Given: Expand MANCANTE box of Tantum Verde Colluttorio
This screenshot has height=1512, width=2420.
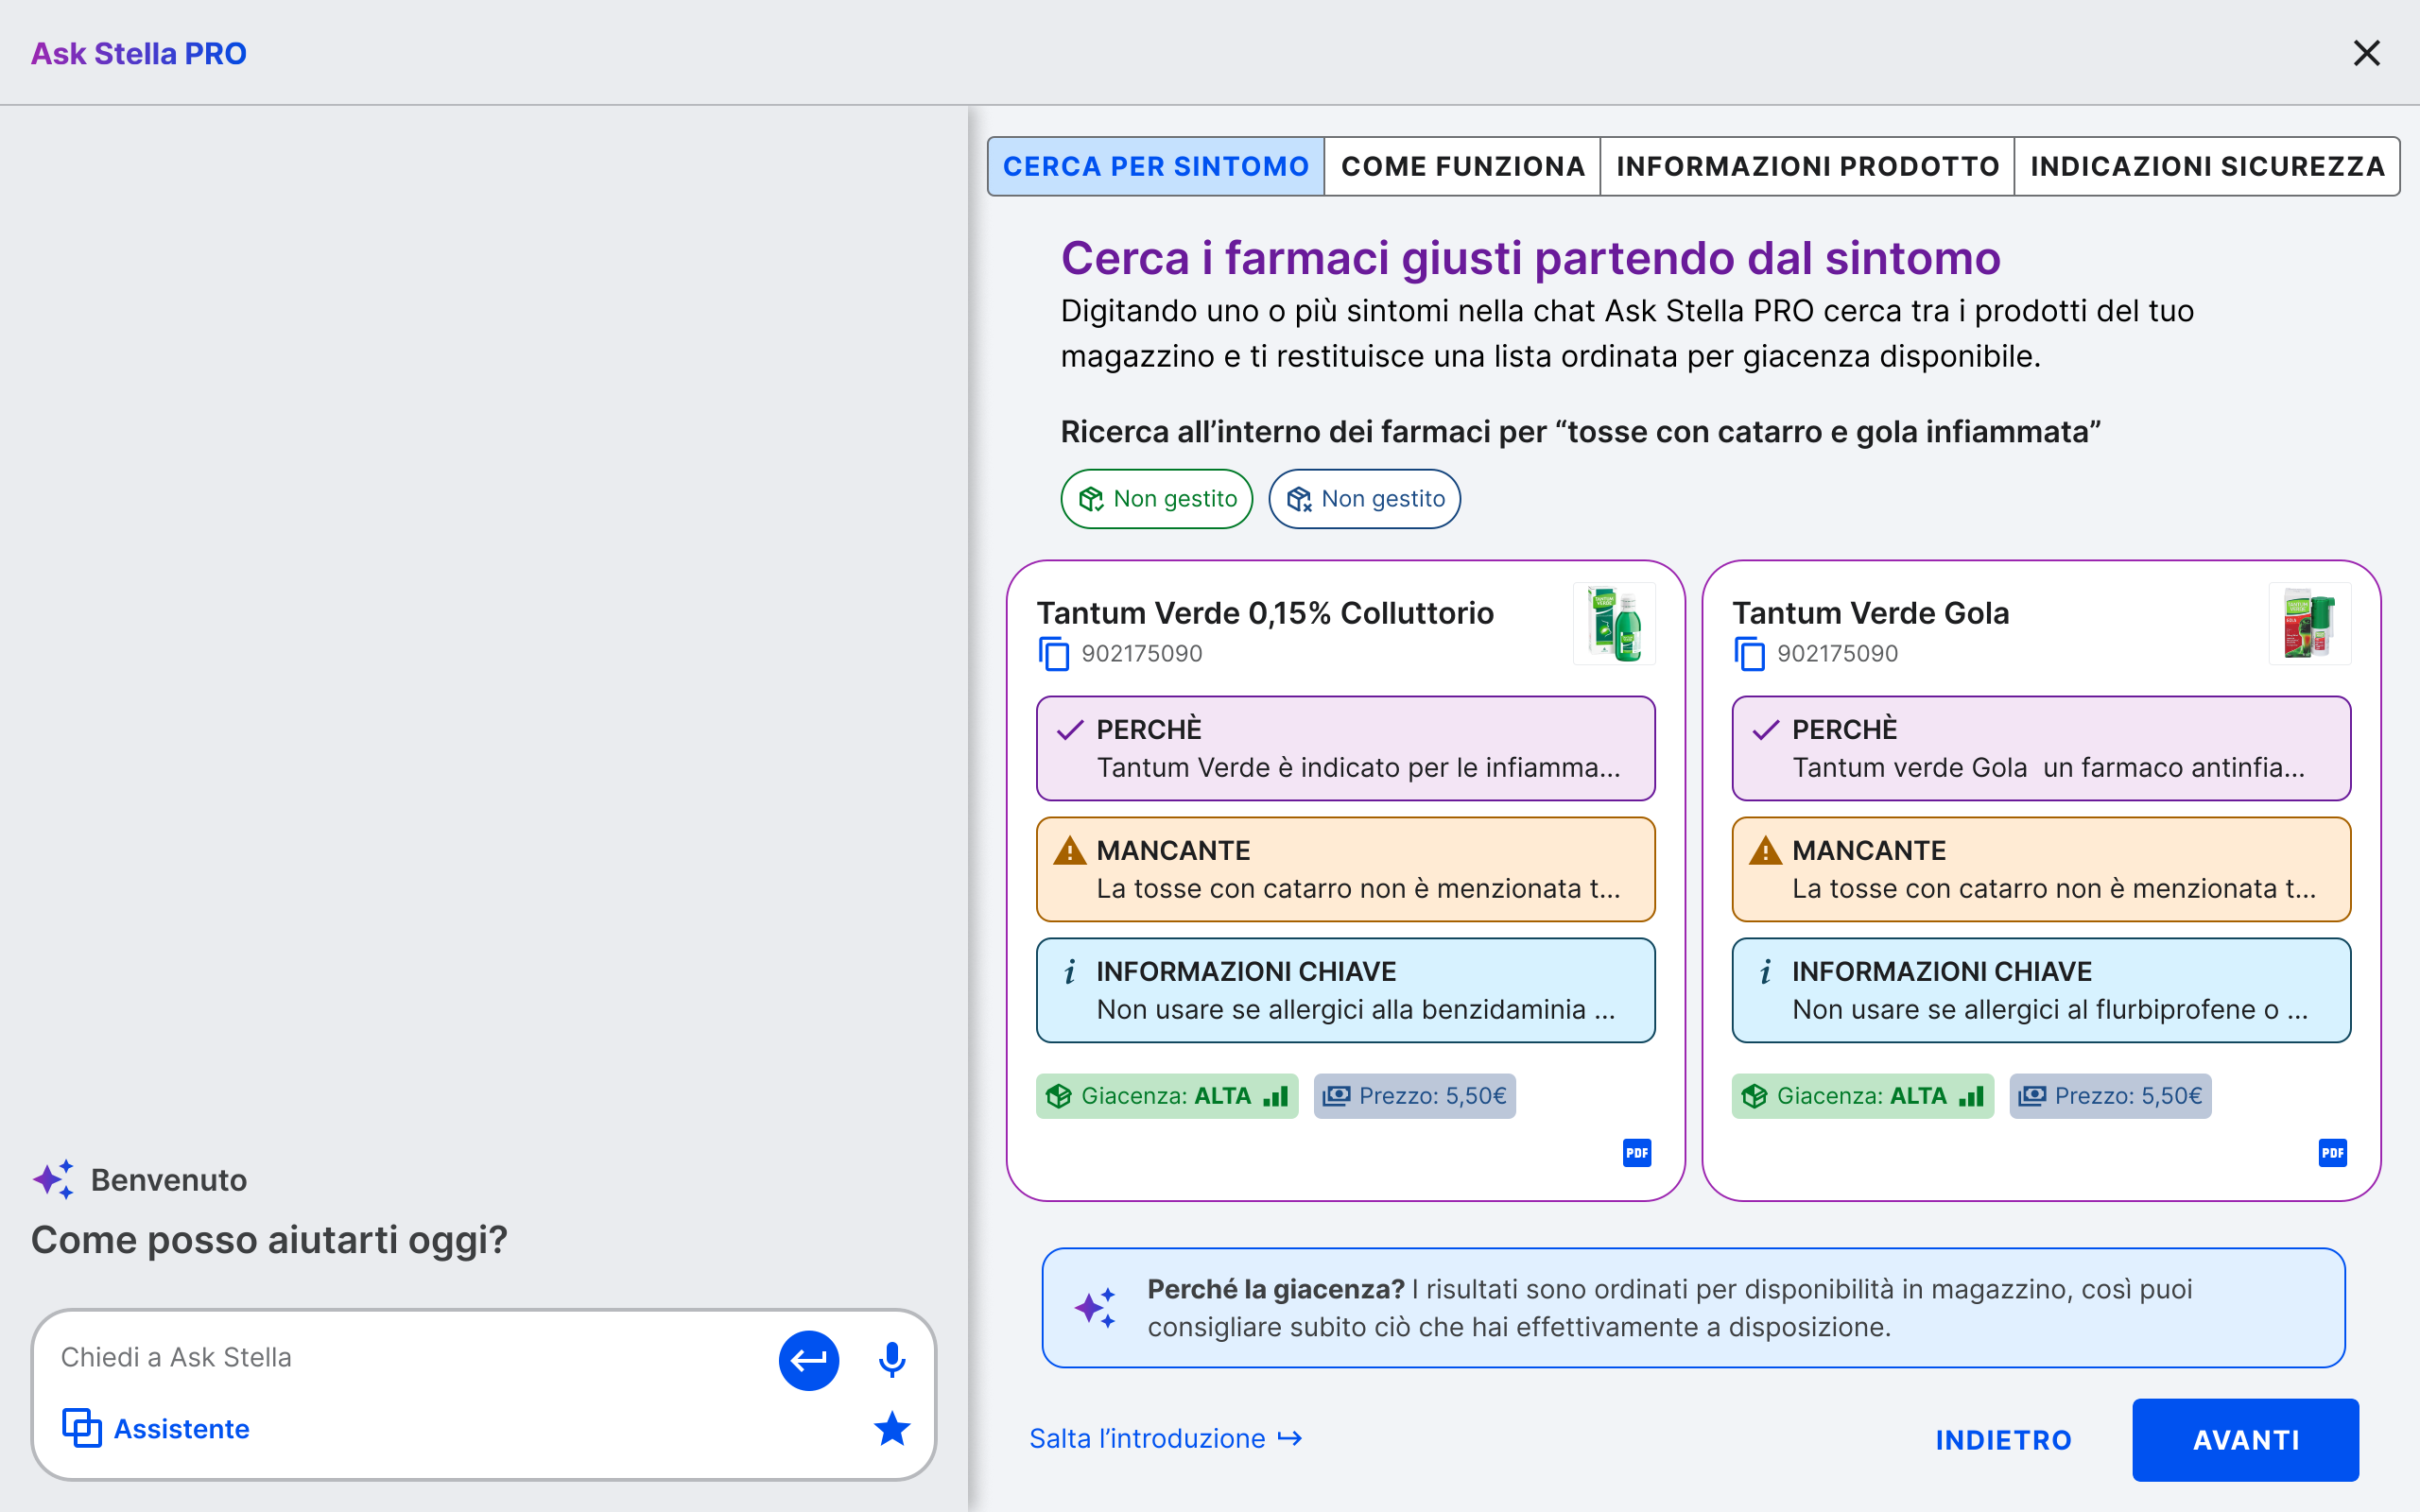Looking at the screenshot, I should [x=1346, y=870].
